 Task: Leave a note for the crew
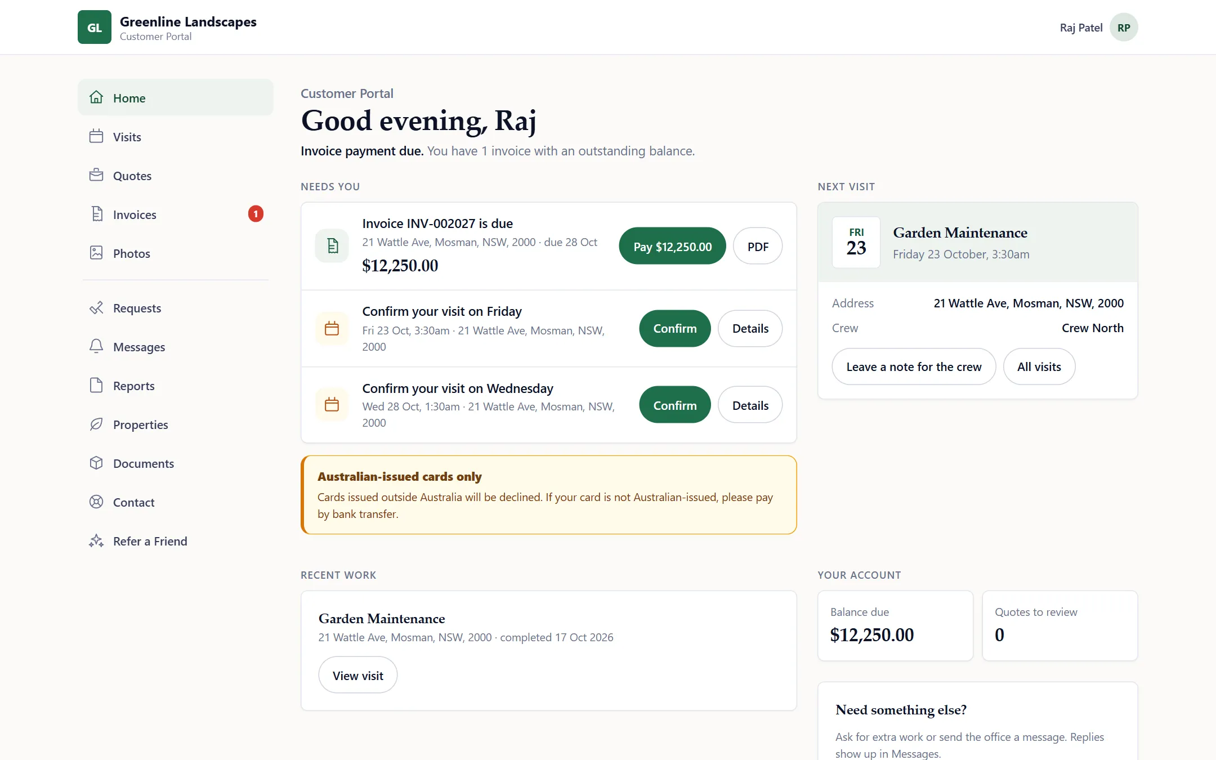pyautogui.click(x=914, y=366)
